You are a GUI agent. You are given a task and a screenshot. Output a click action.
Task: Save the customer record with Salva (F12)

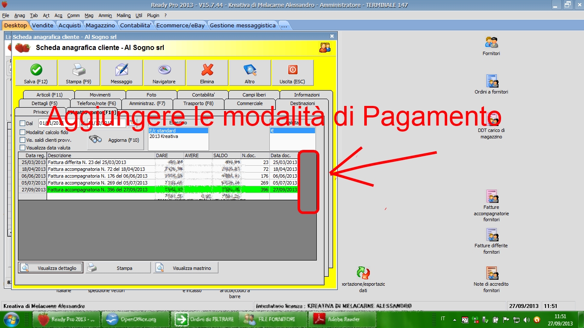(36, 73)
